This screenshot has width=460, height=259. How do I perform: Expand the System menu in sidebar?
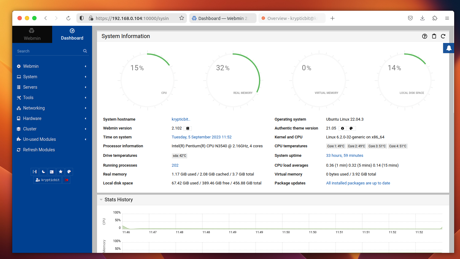click(30, 77)
